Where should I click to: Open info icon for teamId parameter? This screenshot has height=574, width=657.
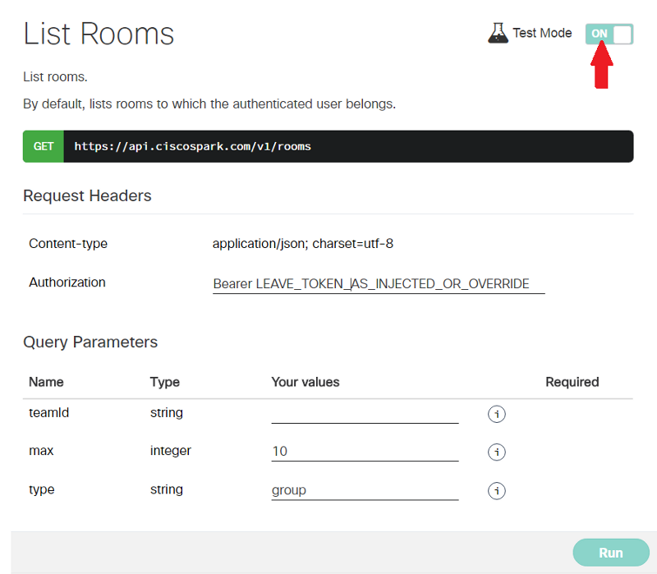pos(497,415)
